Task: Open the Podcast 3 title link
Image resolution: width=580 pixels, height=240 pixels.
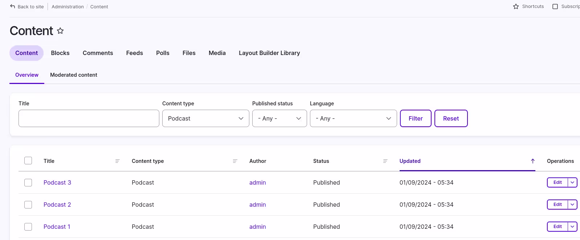Action: (57, 182)
